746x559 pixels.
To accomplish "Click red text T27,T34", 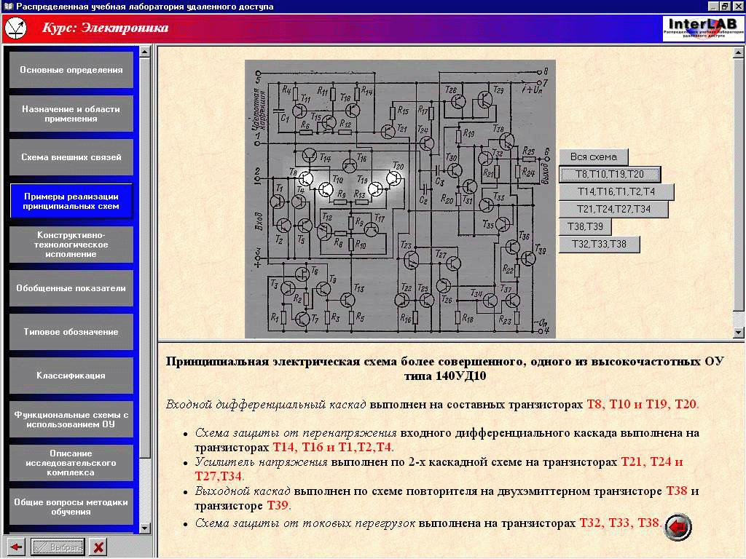I will 219,476.
